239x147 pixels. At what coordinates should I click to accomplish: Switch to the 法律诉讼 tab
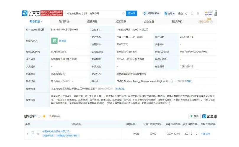click(64, 22)
